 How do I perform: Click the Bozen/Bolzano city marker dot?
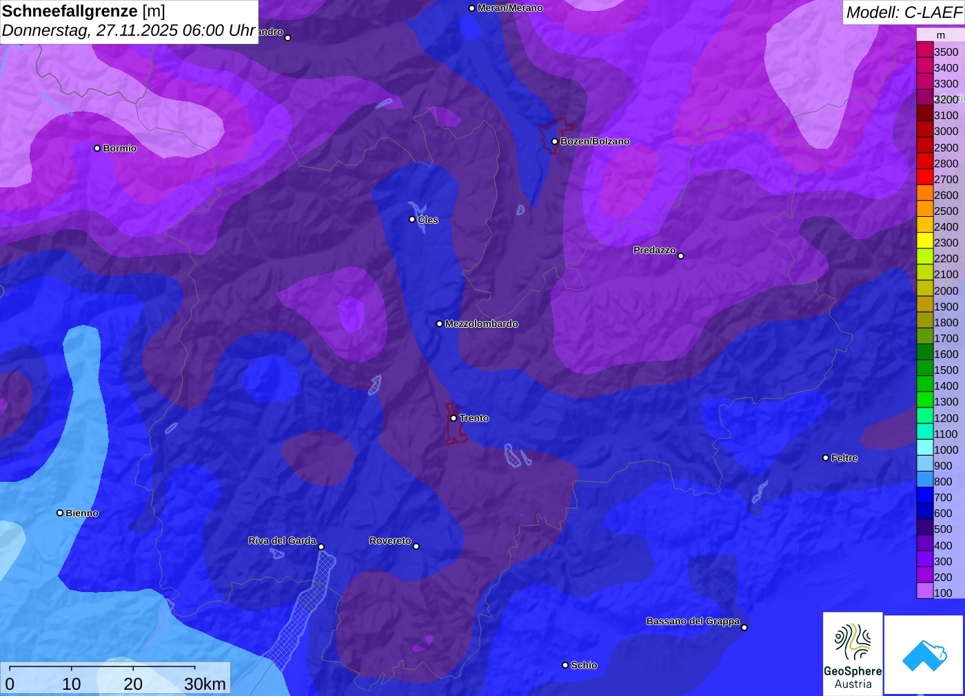pyautogui.click(x=555, y=141)
